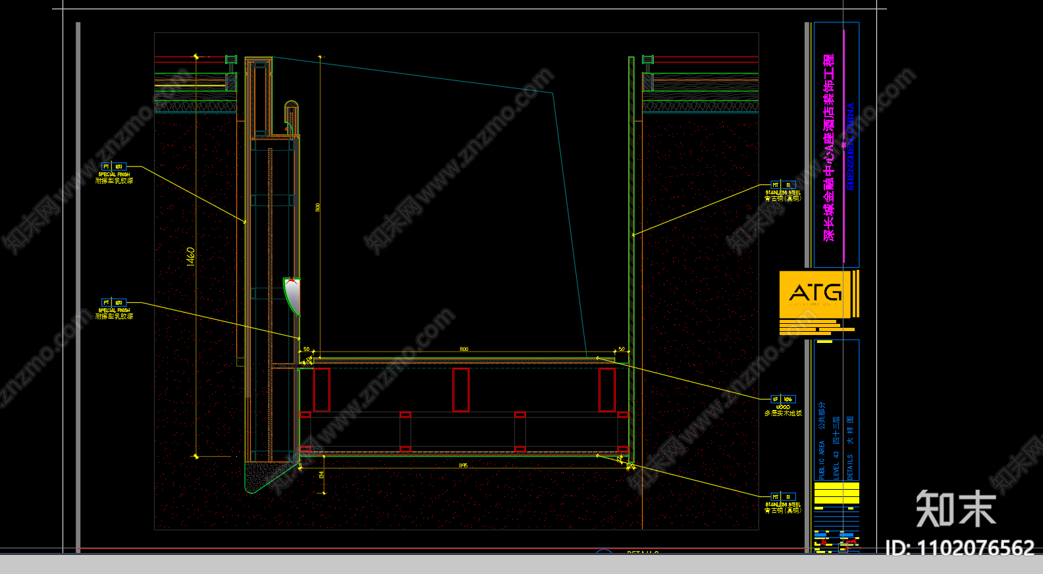Select the horizontal 1100 dimension above the floor
This screenshot has height=574, width=1043.
pos(464,350)
